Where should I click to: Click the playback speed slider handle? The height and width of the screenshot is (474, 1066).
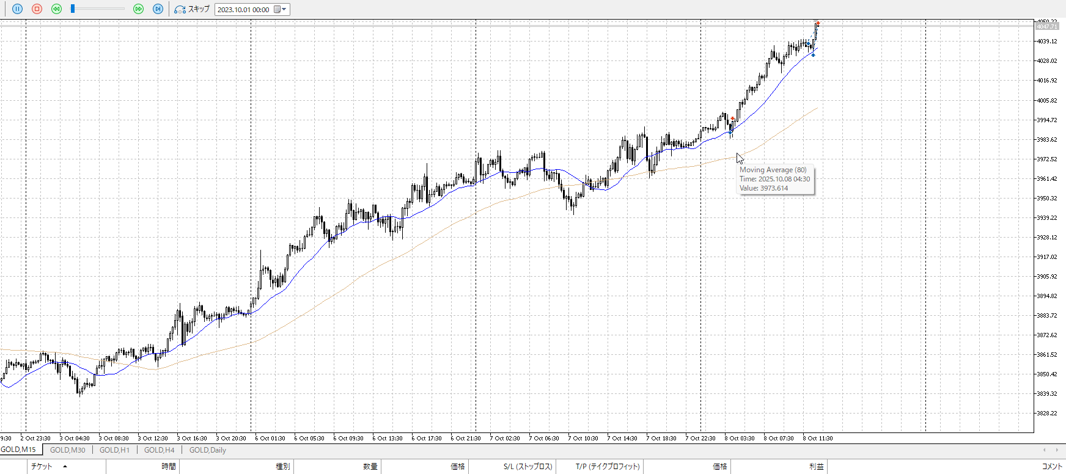[73, 9]
